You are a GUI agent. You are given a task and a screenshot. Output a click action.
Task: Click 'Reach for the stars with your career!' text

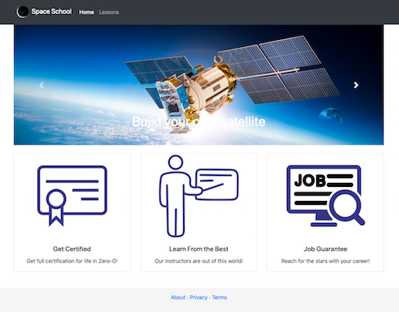tap(325, 261)
